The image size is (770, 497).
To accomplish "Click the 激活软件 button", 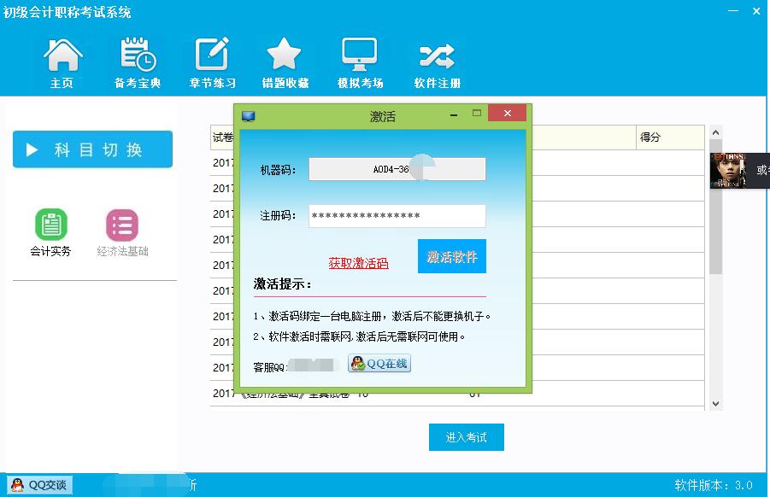I will (x=451, y=256).
